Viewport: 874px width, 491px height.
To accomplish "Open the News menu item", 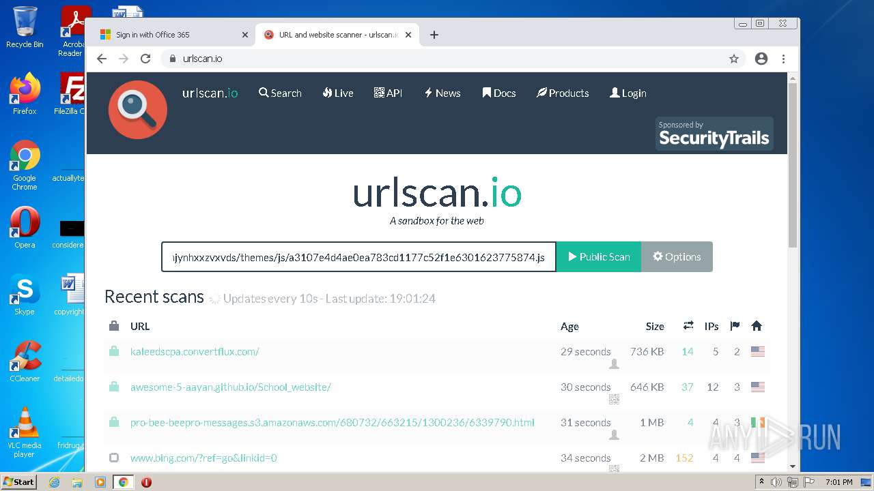I will pos(442,93).
